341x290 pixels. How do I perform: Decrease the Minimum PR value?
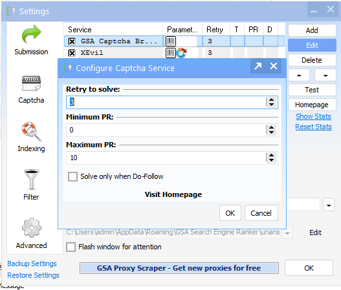point(271,132)
